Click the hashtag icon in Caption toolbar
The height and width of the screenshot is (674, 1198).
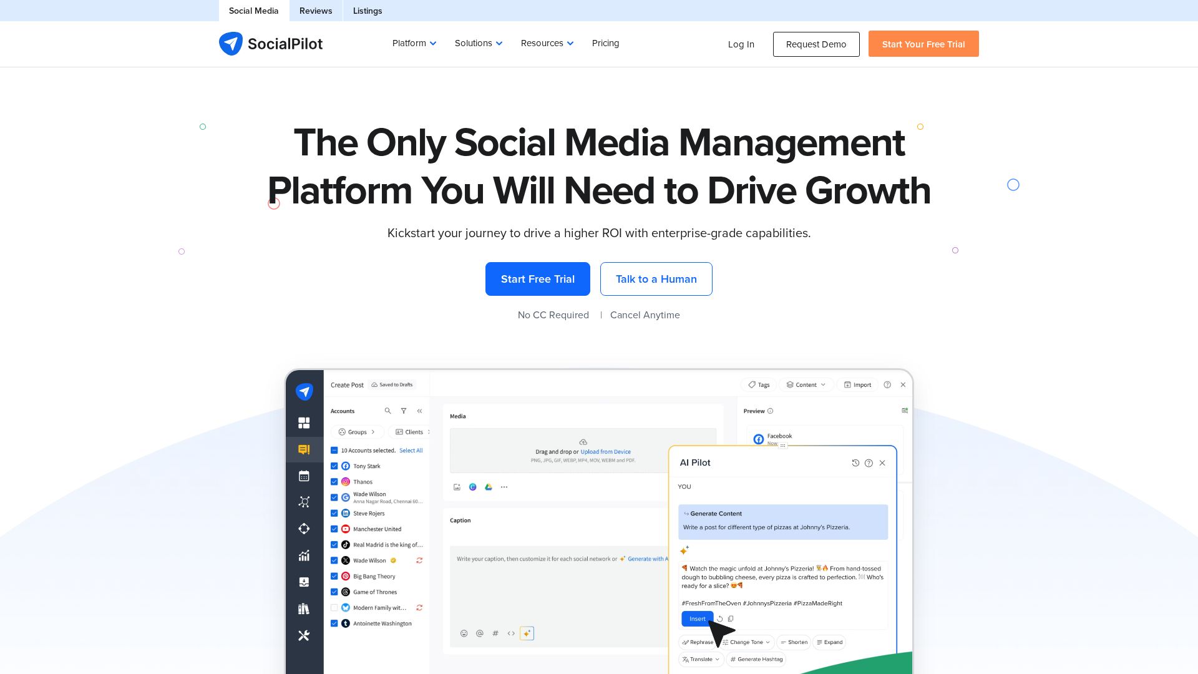pyautogui.click(x=495, y=633)
